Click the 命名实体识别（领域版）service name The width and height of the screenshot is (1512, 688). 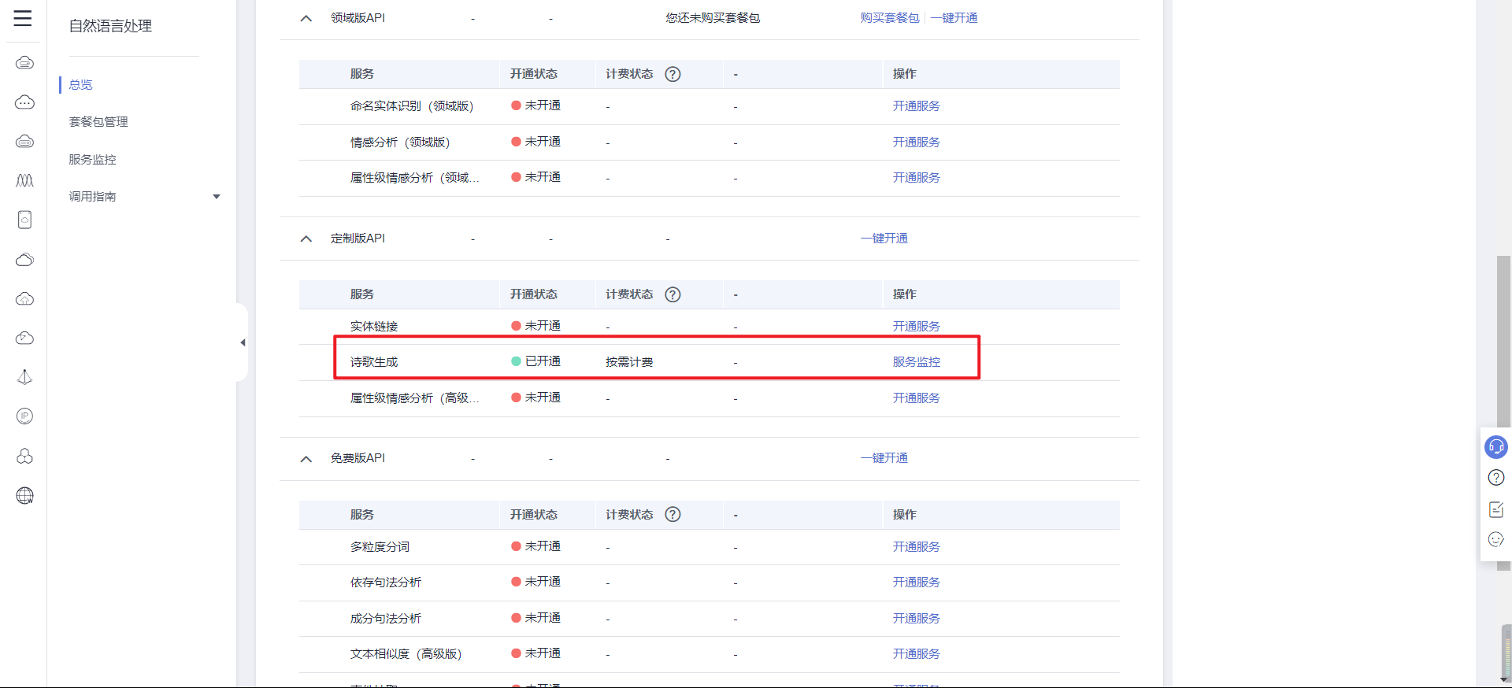click(412, 105)
